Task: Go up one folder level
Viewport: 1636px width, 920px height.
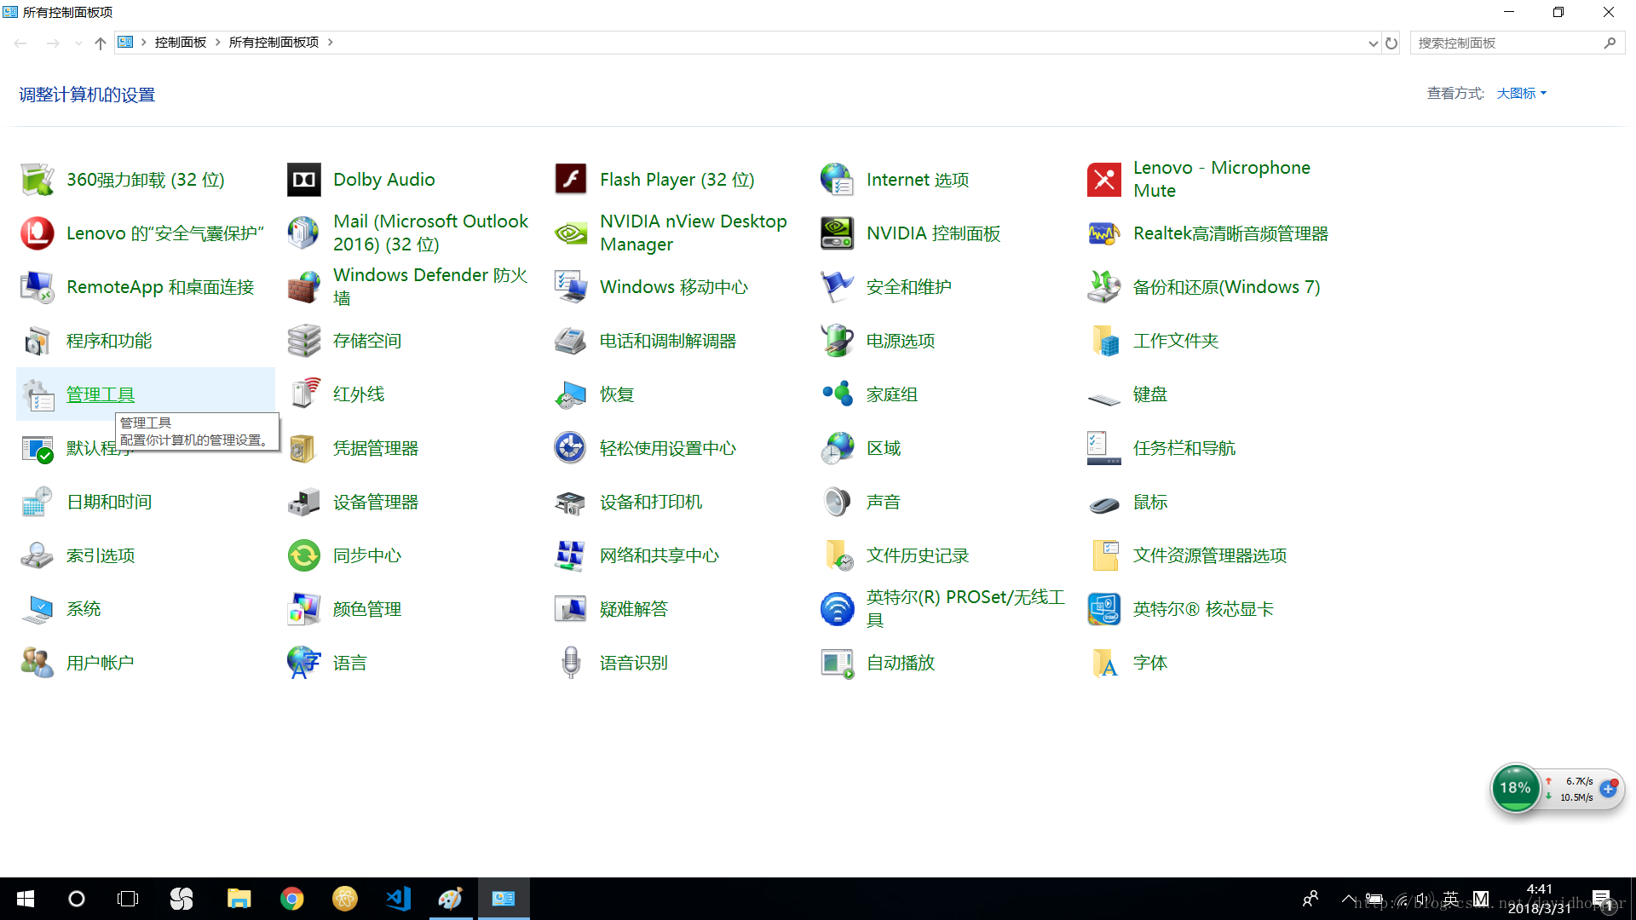Action: point(101,43)
